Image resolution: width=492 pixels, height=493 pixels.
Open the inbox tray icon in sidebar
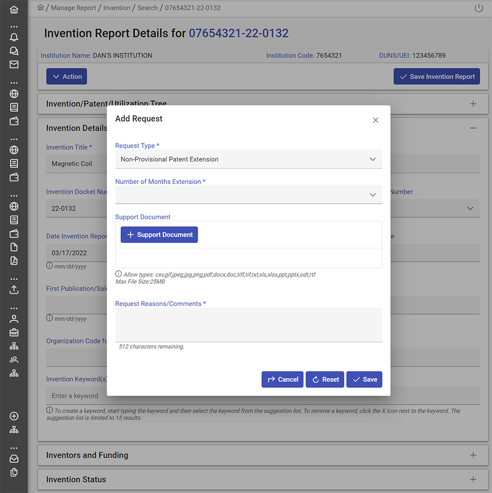point(14,459)
